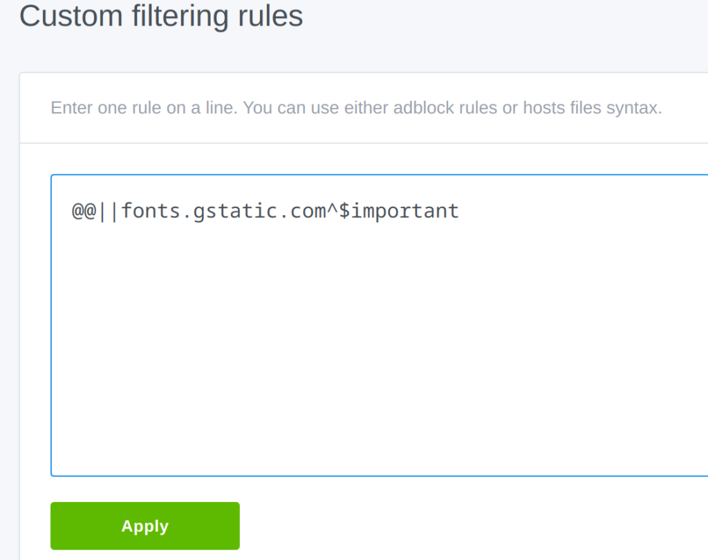Click the "Enter one rule on a line" hint

(143, 109)
